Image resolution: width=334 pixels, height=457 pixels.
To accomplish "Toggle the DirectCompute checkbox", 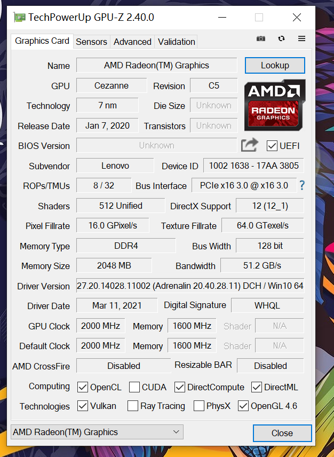I will [x=180, y=388].
